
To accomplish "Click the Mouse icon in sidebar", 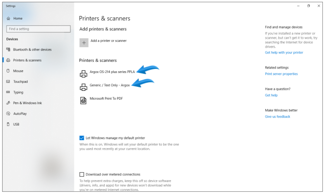I will pos(8,71).
